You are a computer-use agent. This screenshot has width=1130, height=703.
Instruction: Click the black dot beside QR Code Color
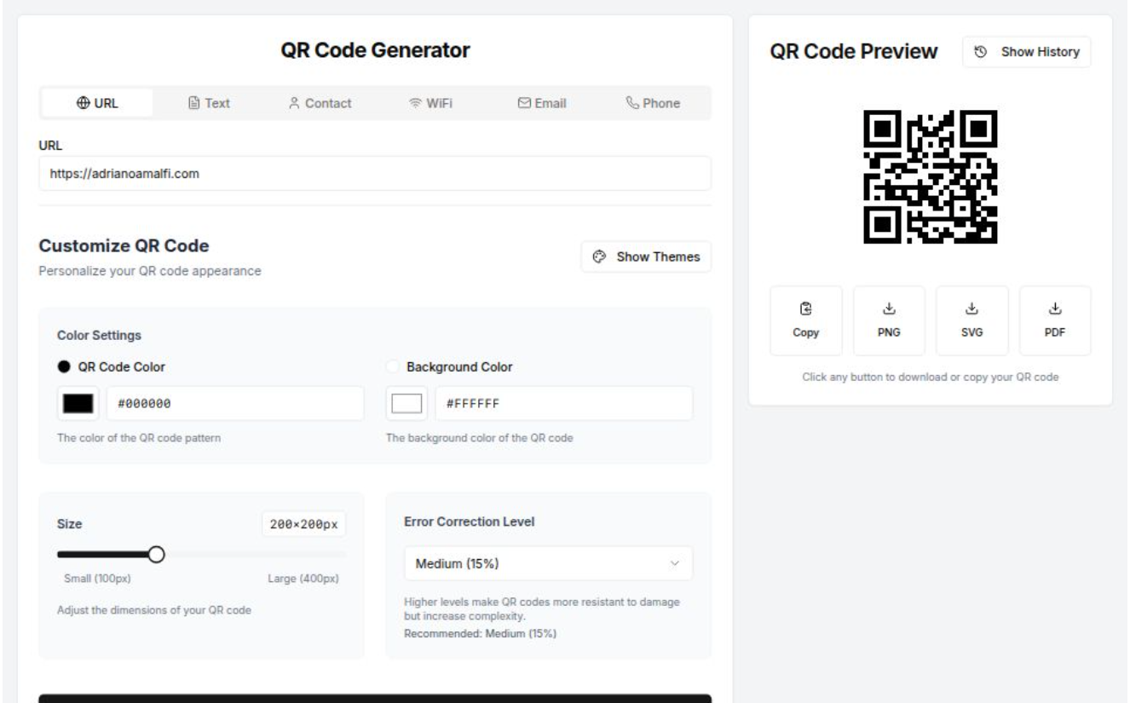click(x=64, y=367)
